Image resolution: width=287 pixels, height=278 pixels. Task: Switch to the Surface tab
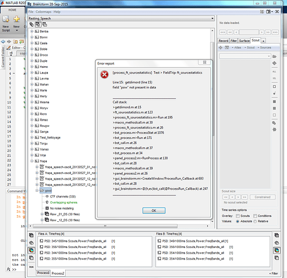(244, 41)
